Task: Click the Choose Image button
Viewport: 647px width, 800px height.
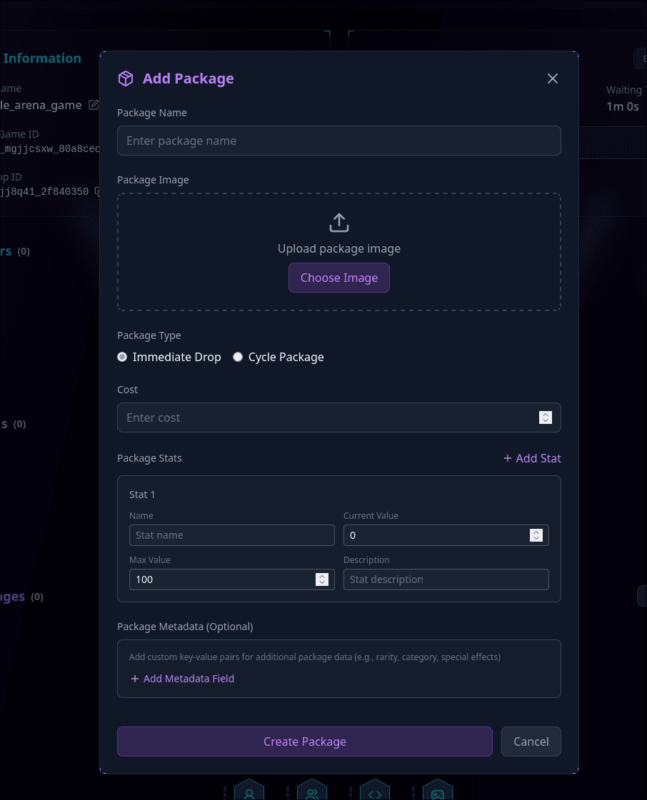Action: click(338, 278)
